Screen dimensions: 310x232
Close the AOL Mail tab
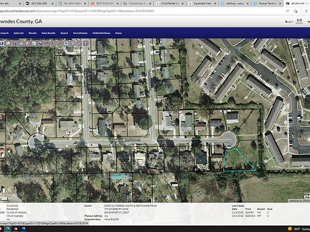53,4
